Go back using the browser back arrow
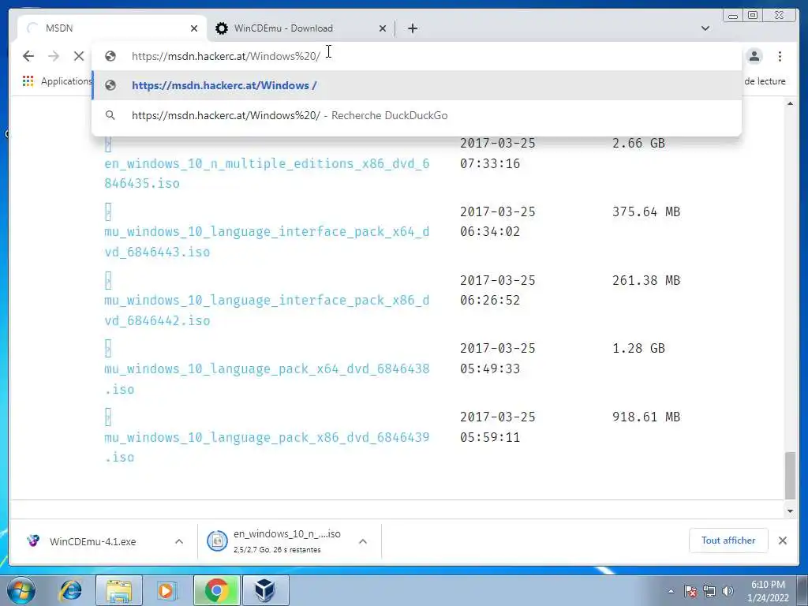The height and width of the screenshot is (606, 808). (x=28, y=56)
